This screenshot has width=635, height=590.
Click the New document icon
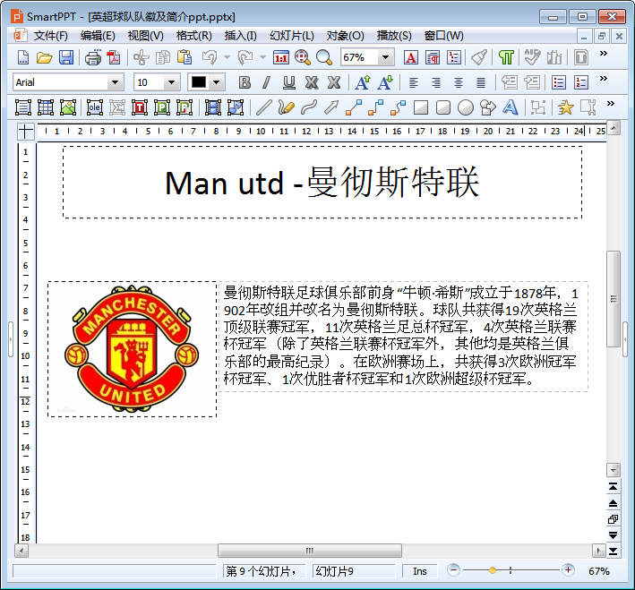click(x=23, y=57)
